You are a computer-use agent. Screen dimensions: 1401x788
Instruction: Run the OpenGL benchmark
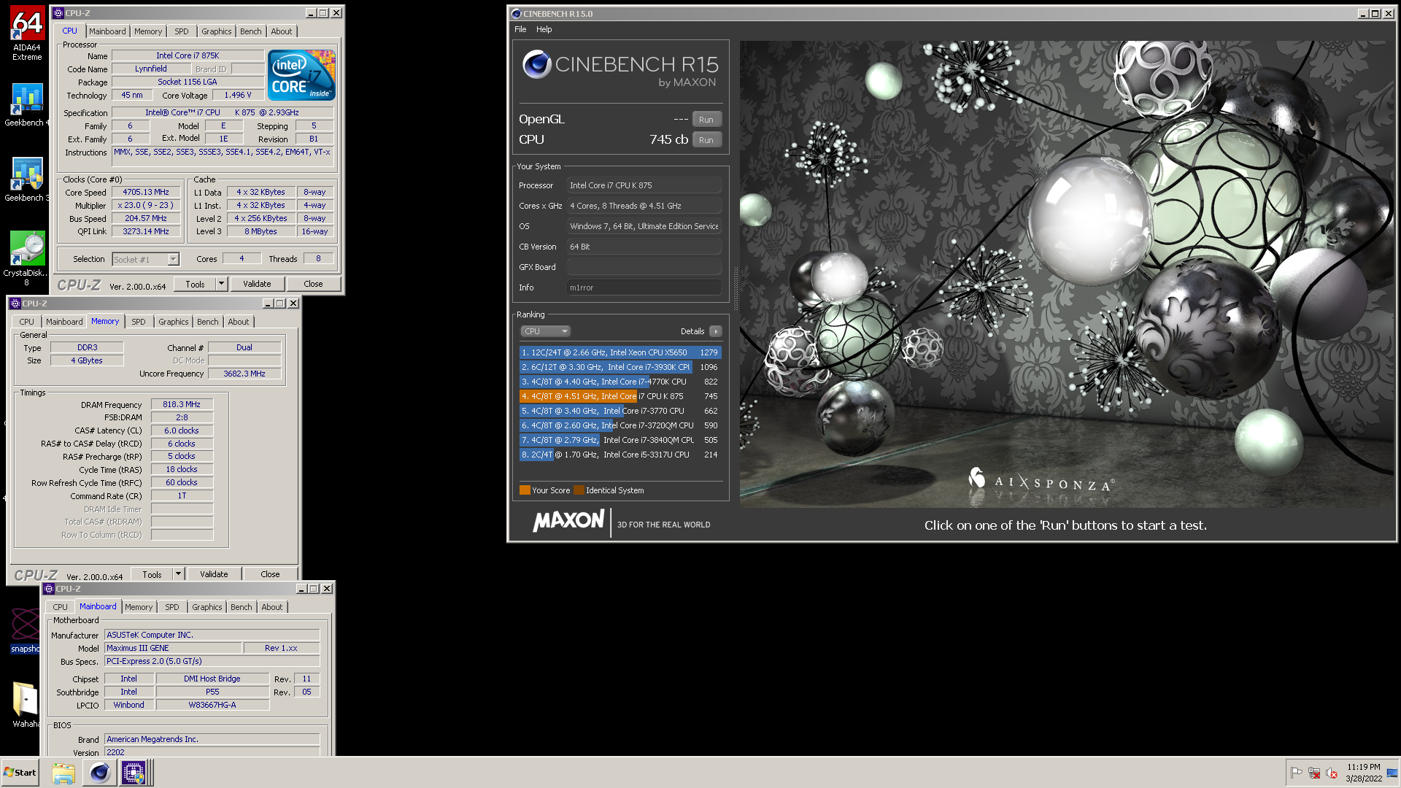point(706,120)
